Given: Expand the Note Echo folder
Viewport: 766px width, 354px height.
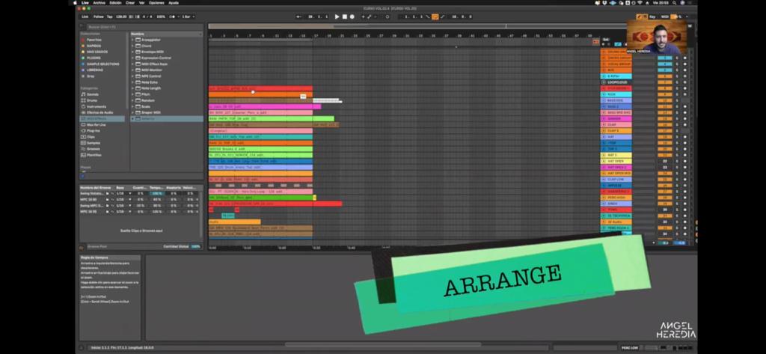Looking at the screenshot, I should [150, 82].
